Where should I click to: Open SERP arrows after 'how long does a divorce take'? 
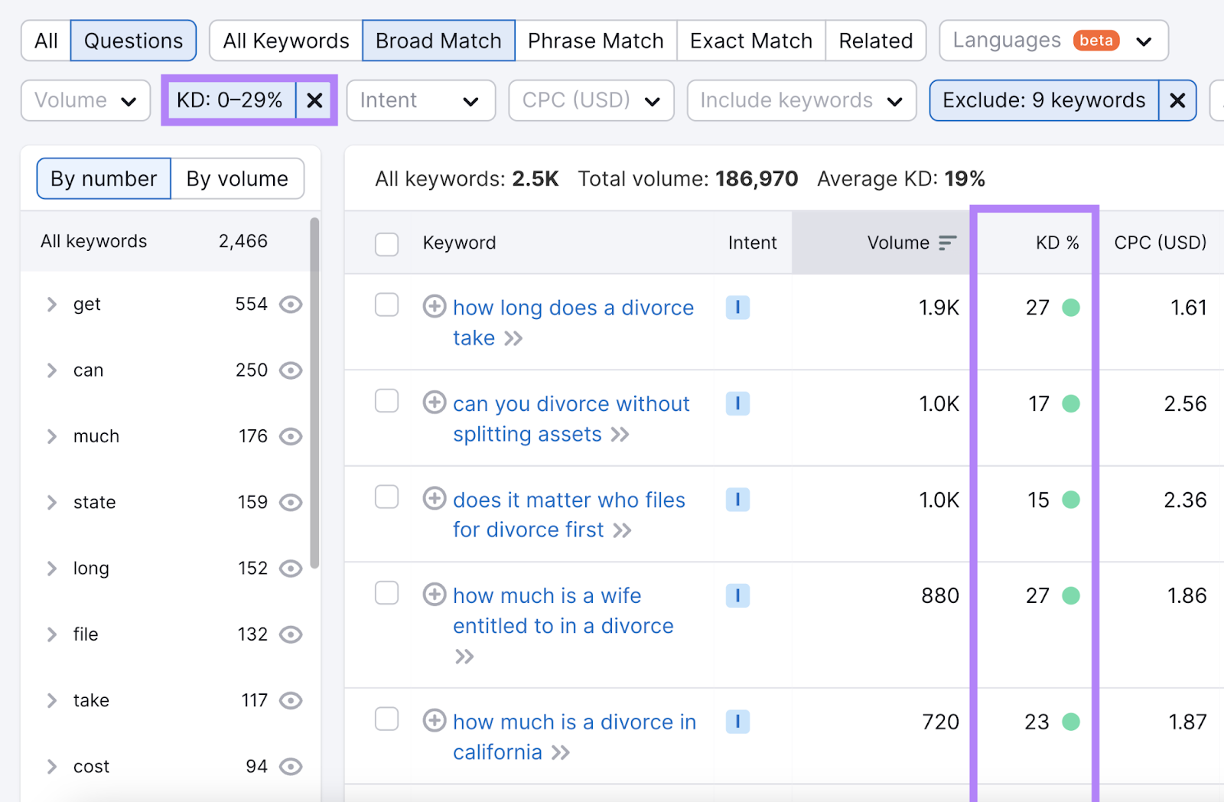[x=513, y=338]
